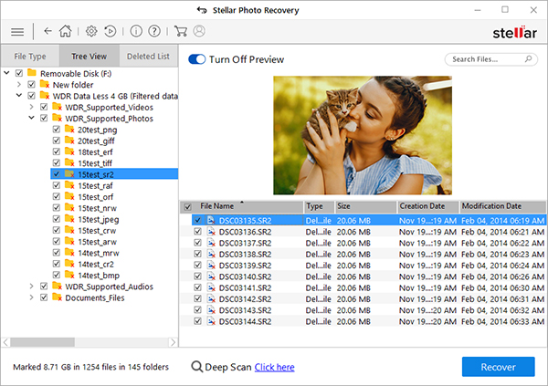The width and height of the screenshot is (548, 386).
Task: Expand the WDR_Supported_Videos node
Action: (x=31, y=107)
